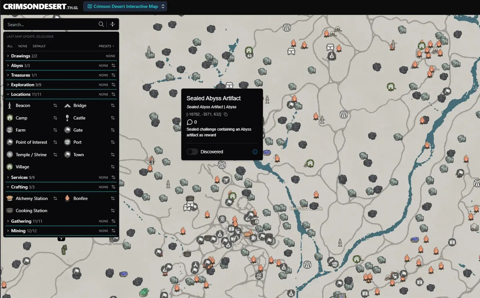Click the search magnifier icon

(101, 24)
